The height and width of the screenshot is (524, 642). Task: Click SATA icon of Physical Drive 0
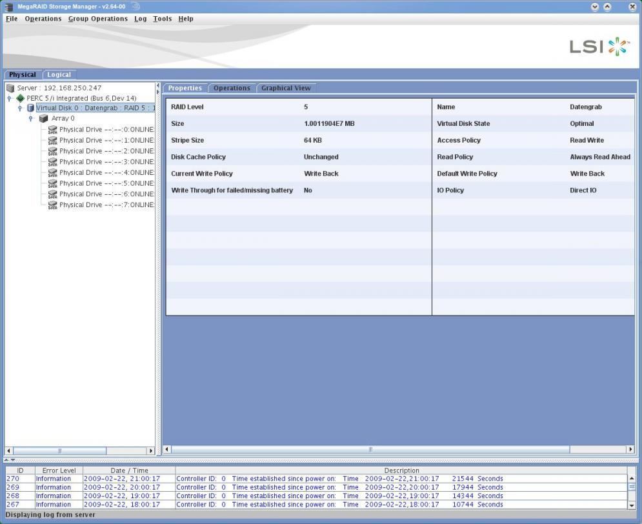click(52, 130)
